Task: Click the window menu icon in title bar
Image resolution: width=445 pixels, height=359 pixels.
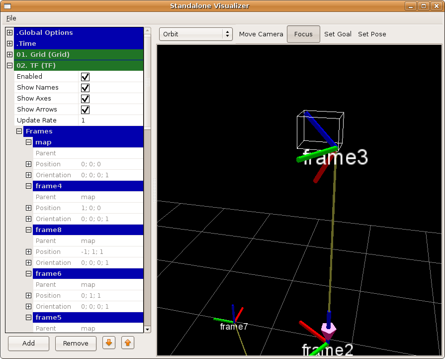Action: 7,6
